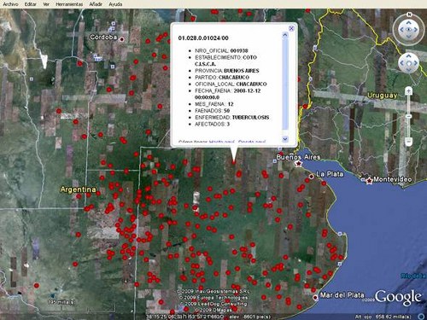Click move-right arrow on the lower pan joystick
Image resolution: width=427 pixels, height=320 pixels.
tap(415, 63)
